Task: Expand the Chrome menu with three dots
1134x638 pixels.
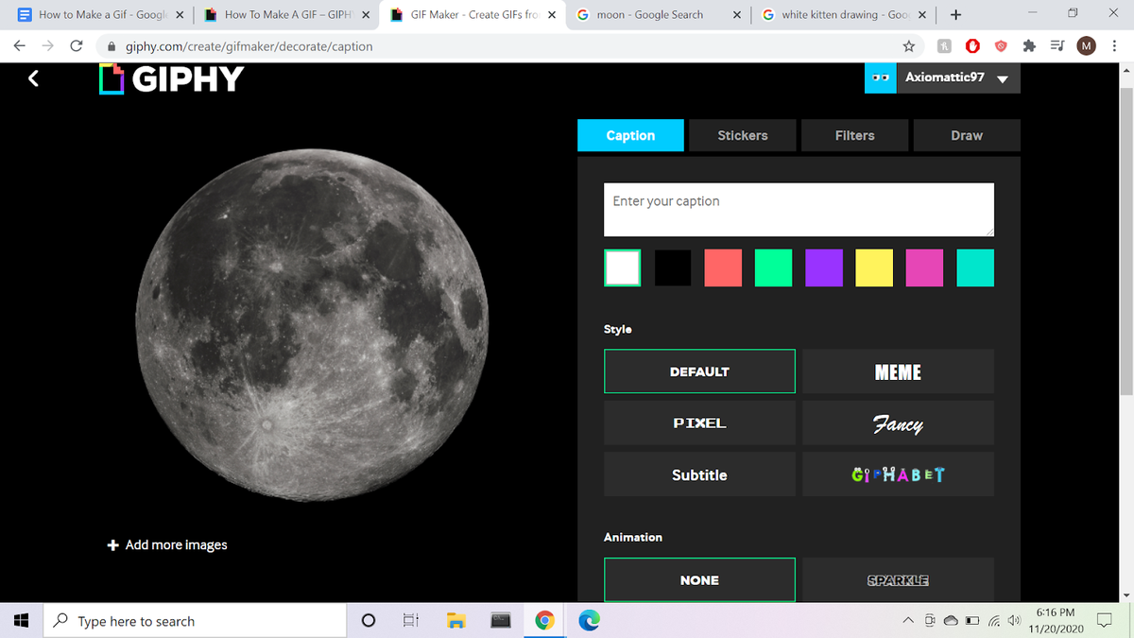Action: 1112,45
